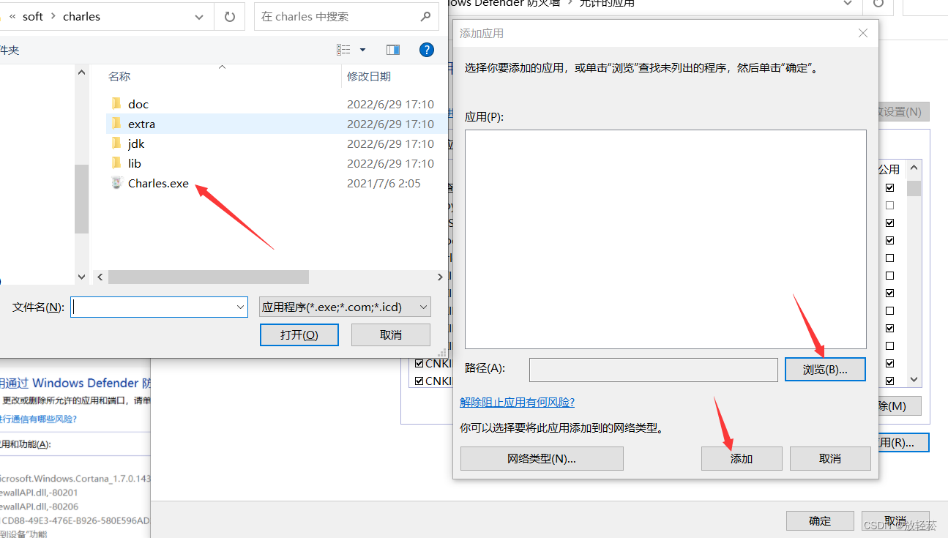Open the address bar history dropdown
Screen dimensions: 948x538
pyautogui.click(x=199, y=16)
